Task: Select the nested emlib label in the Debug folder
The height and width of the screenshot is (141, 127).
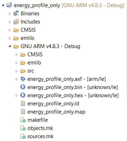Action: tap(34, 63)
